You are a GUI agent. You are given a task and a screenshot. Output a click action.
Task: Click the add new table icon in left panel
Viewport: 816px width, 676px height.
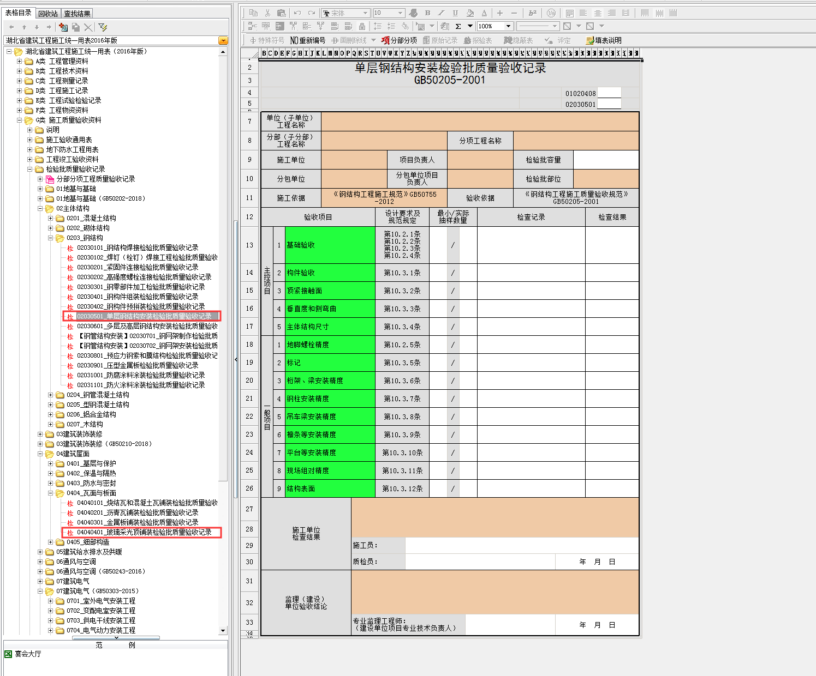(63, 27)
